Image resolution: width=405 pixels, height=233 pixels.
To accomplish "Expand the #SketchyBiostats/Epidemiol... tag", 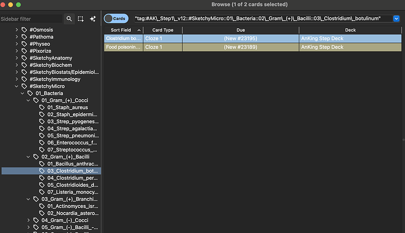I will pyautogui.click(x=16, y=72).
